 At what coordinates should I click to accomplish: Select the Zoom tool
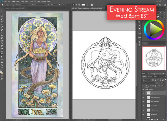tap(2, 65)
